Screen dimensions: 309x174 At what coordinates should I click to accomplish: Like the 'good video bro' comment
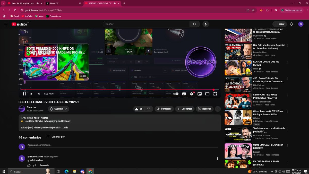tap(29, 165)
